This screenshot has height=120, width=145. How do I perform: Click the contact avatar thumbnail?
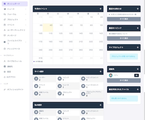[x=111, y=75]
